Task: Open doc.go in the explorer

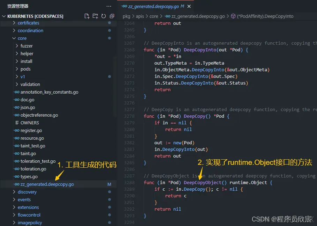Action: (27, 100)
